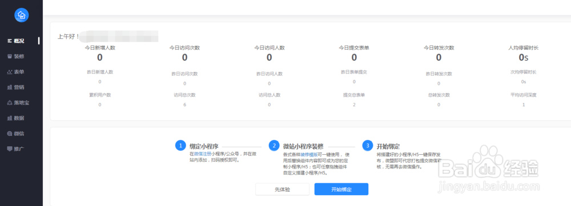Click the 微信注册 link in step one
This screenshot has height=206, width=571.
point(203,154)
